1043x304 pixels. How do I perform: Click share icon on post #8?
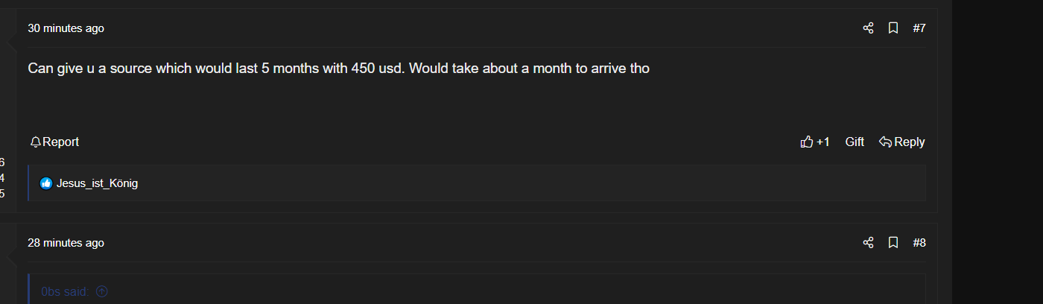point(868,243)
